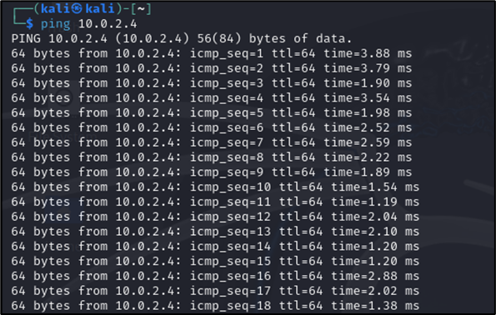
Task: Click time=3.79 ms value
Action: [x=368, y=68]
